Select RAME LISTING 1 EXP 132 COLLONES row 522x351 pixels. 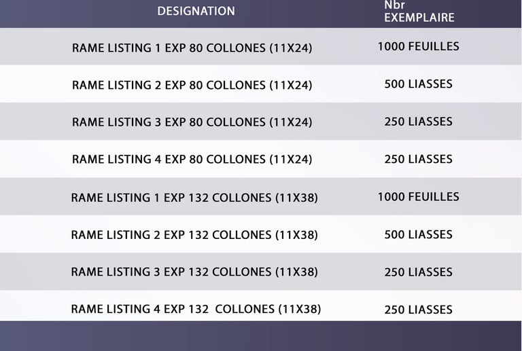point(194,198)
